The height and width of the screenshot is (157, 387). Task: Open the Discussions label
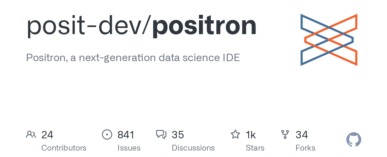193,148
